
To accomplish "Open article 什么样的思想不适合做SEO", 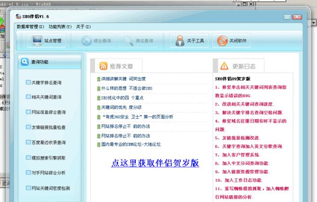I will click(x=127, y=88).
